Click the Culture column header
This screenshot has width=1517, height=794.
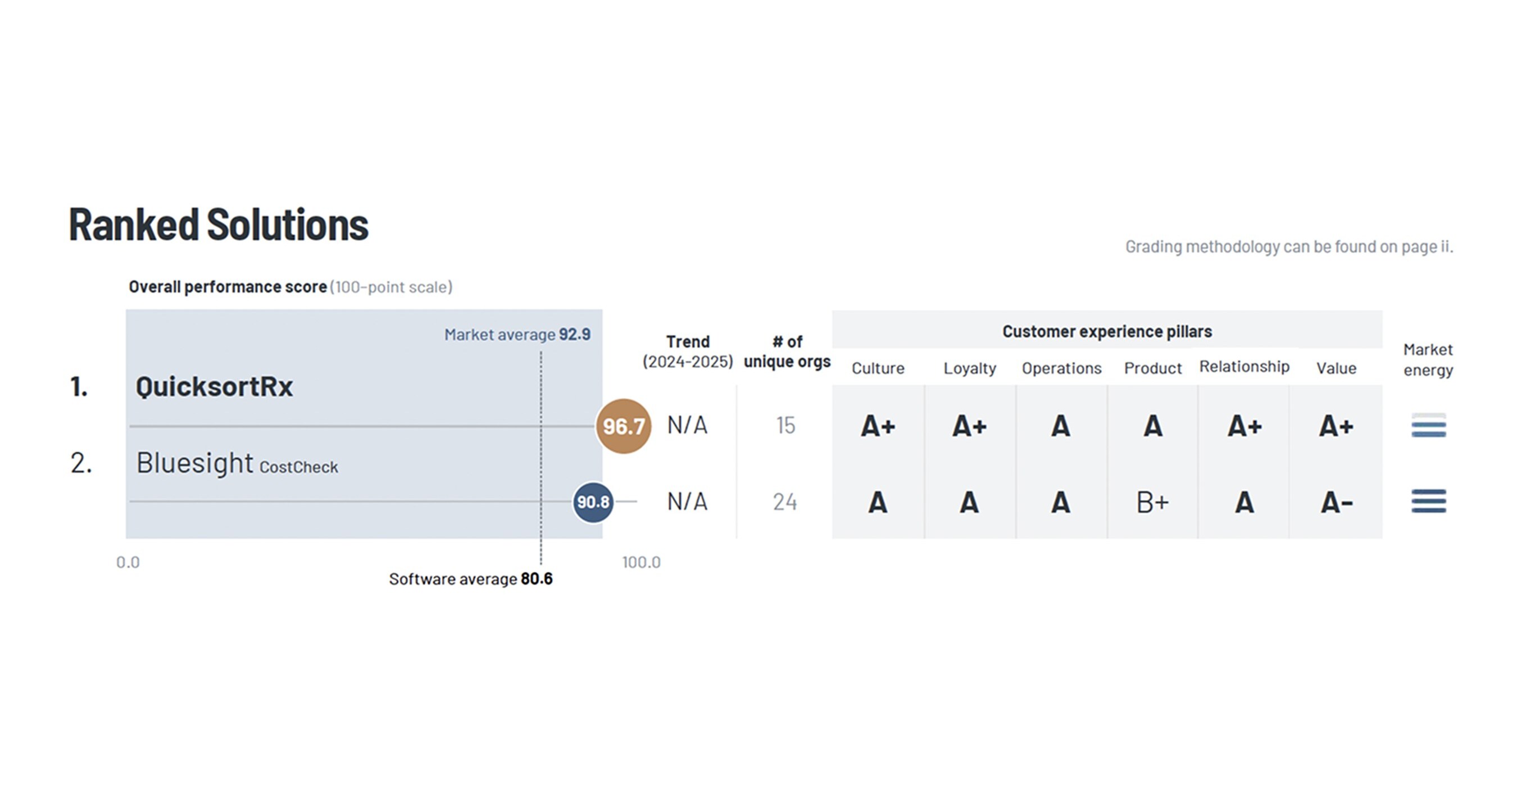tap(878, 368)
